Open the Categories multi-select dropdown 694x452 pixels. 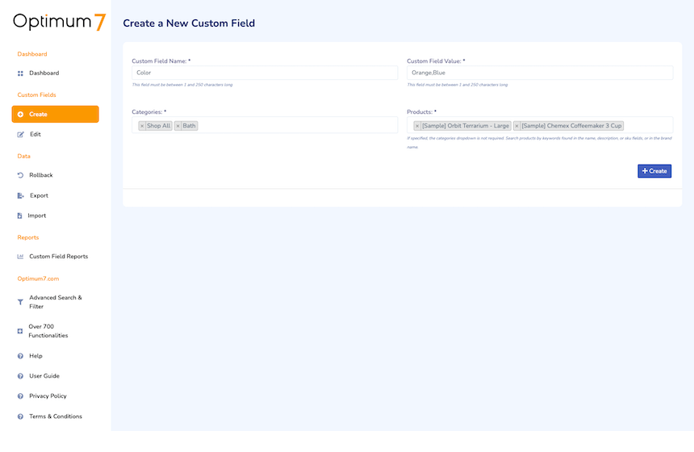pyautogui.click(x=265, y=125)
